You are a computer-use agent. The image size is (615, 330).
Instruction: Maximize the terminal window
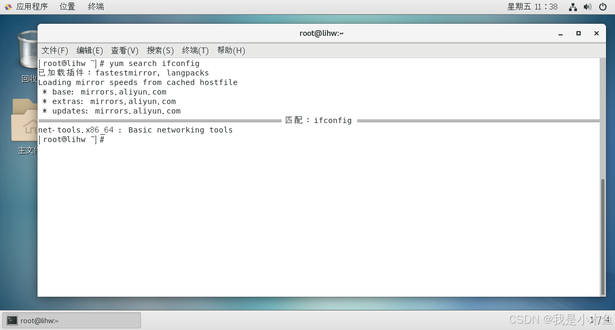click(579, 33)
